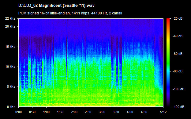Image resolution: width=191 pixels, height=119 pixels.
Task: Click the -20 dB color scale label
Action: tap(178, 18)
